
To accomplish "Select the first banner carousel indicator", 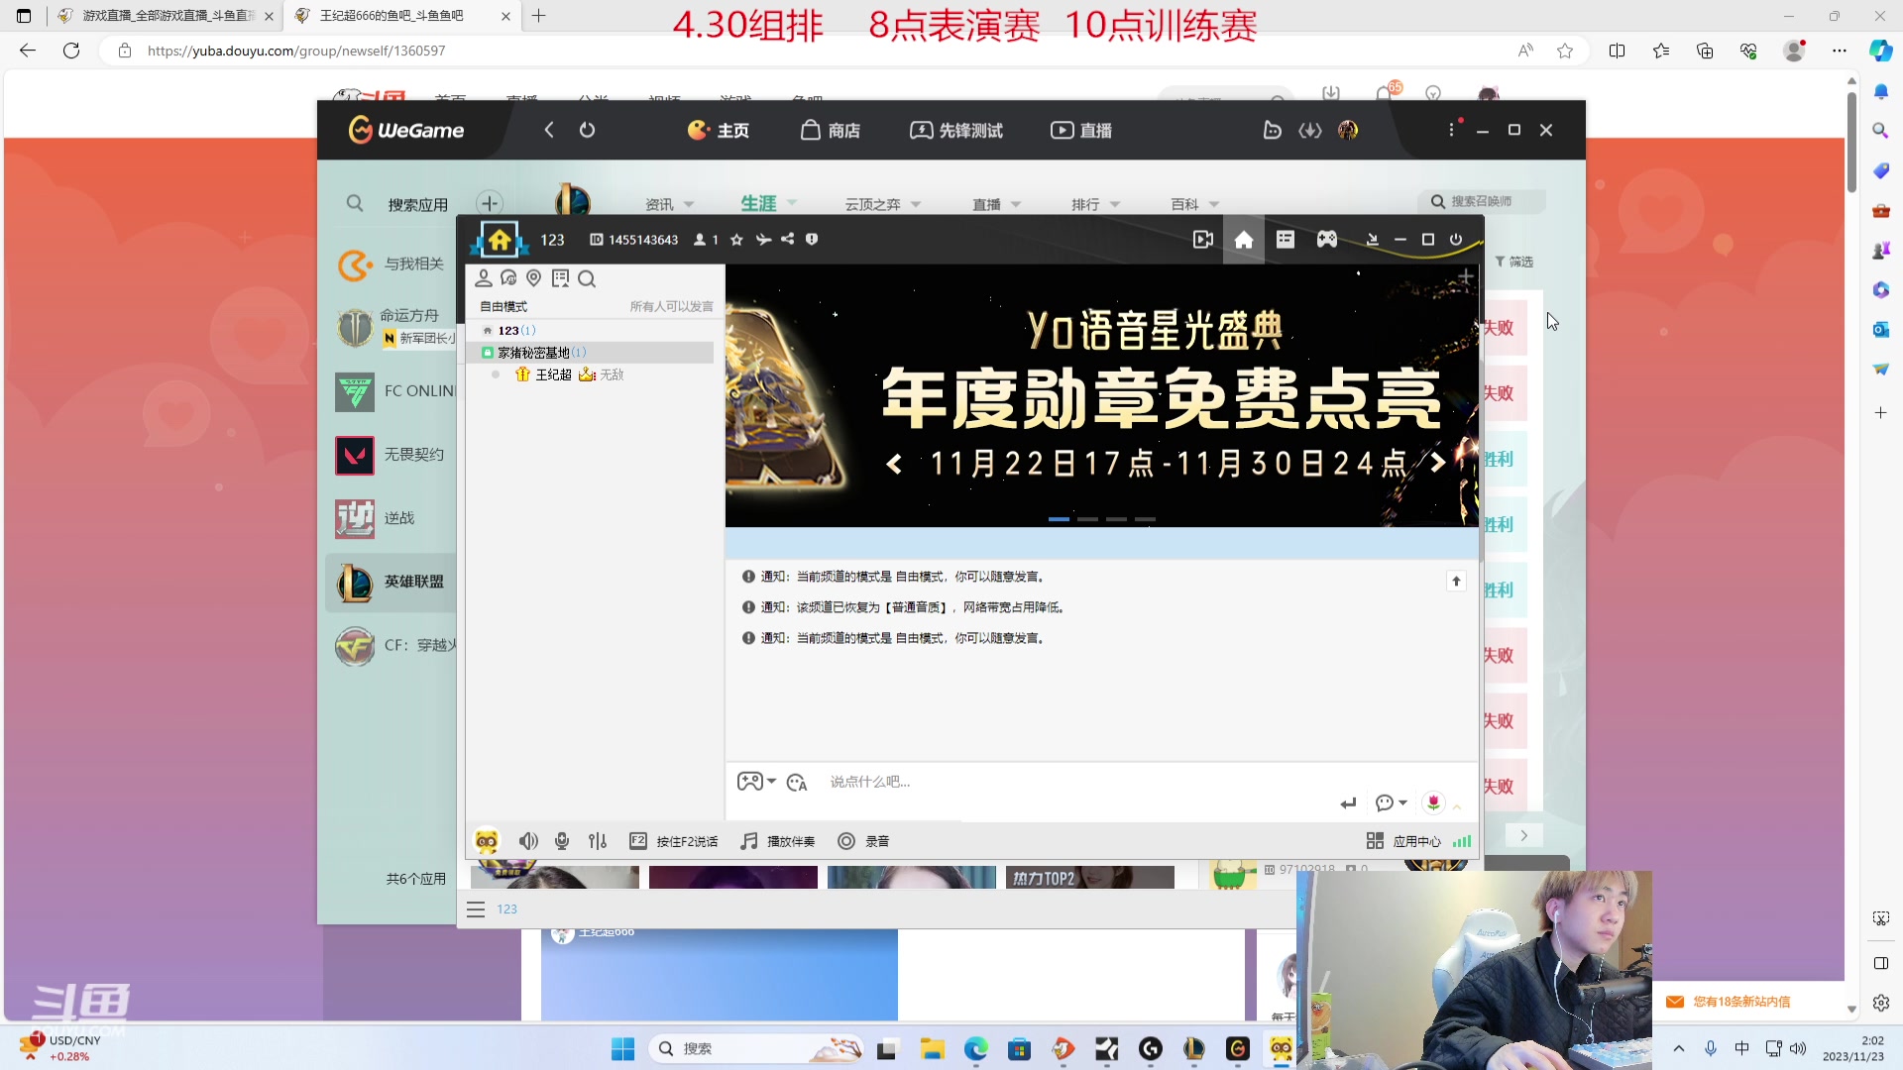I will (x=1059, y=519).
